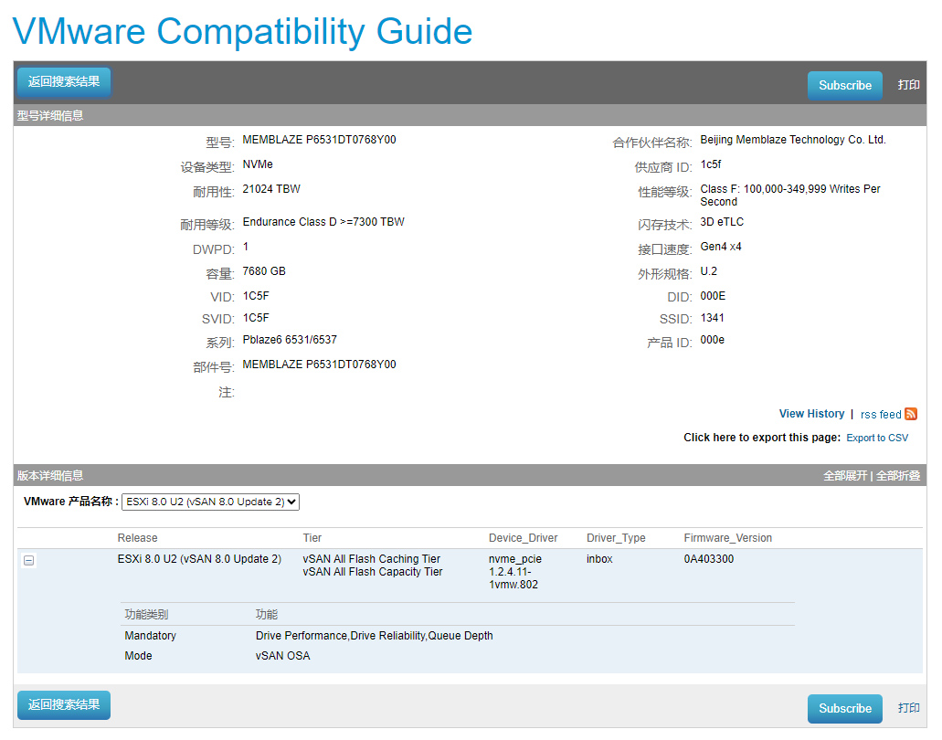Click the top 打印 print link
The image size is (942, 740).
coord(908,85)
